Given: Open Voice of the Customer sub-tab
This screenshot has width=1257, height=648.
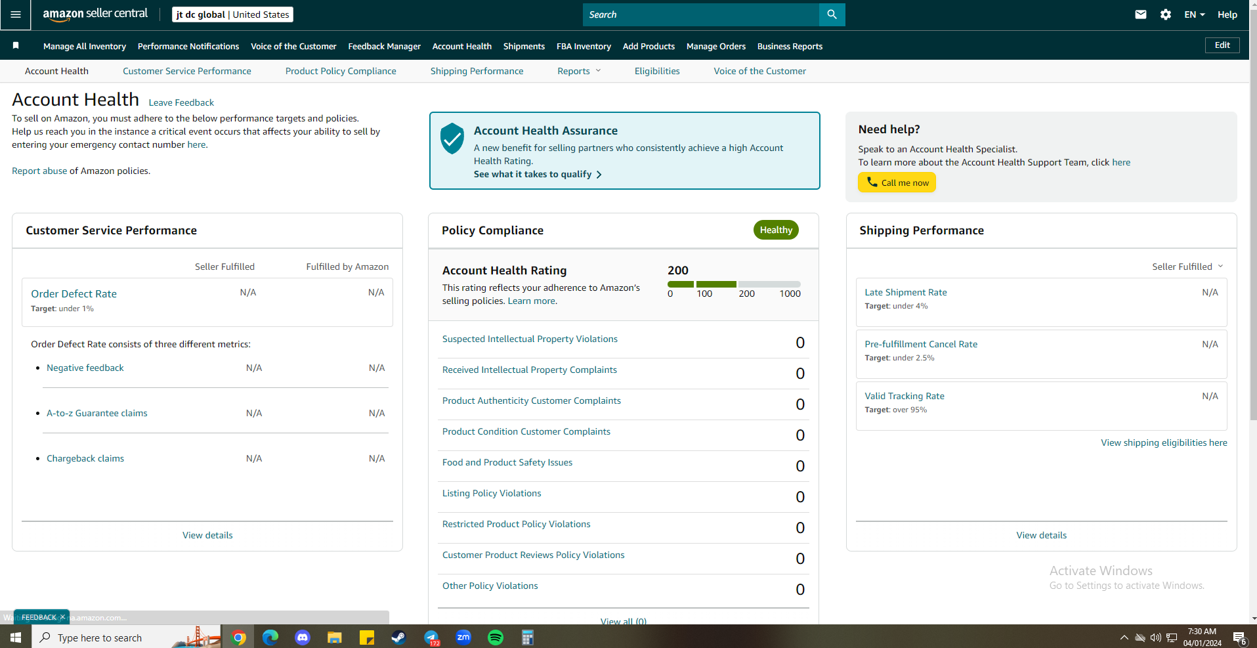Looking at the screenshot, I should pyautogui.click(x=760, y=71).
